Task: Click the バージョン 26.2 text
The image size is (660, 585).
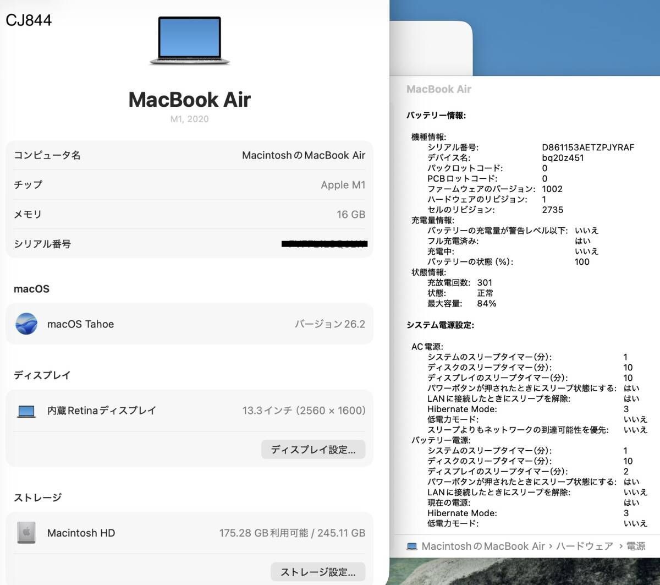Action: 330,324
